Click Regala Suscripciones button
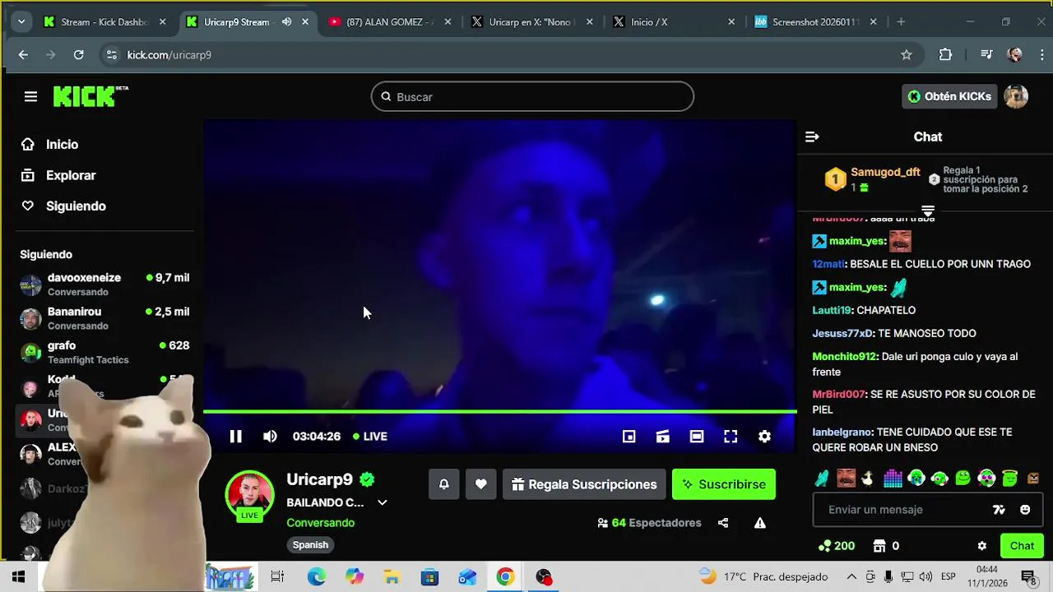The image size is (1053, 592). click(584, 484)
